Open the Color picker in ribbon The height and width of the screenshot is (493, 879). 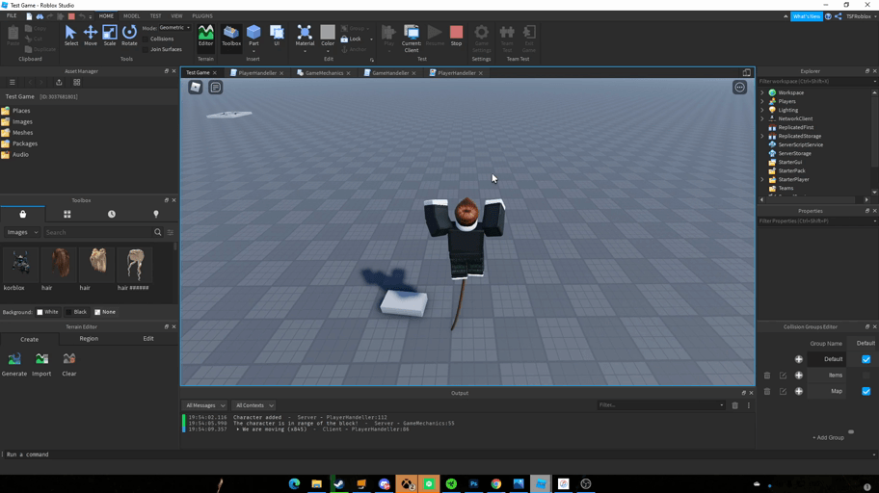click(x=328, y=36)
